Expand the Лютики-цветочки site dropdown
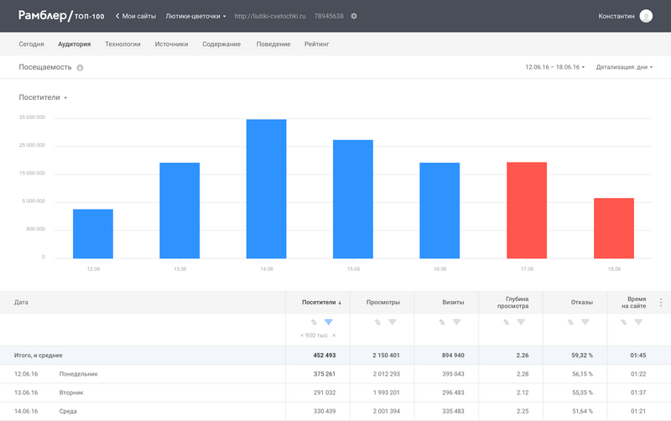 (196, 16)
